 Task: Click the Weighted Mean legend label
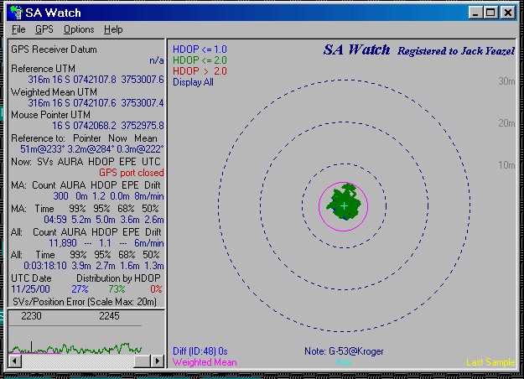pyautogui.click(x=205, y=362)
